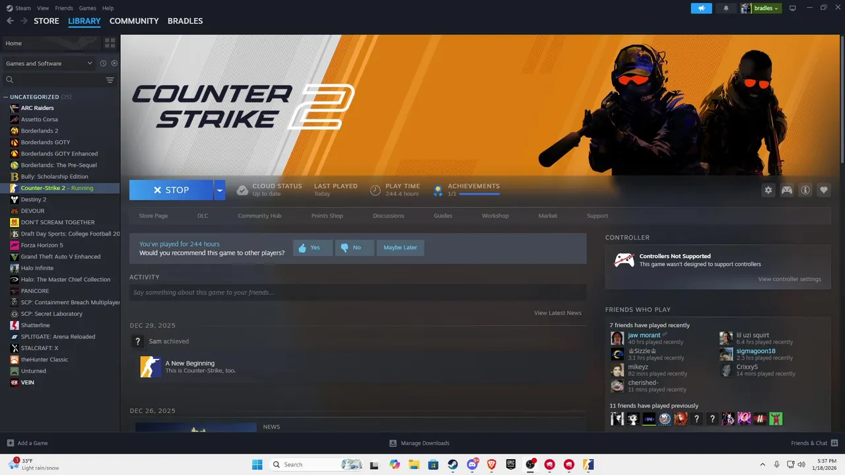The image size is (845, 475).
Task: Sort library by recent activity clock icon
Action: coord(103,63)
